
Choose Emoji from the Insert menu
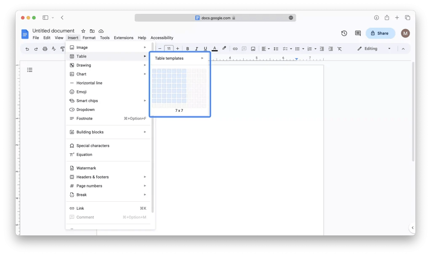point(108,92)
